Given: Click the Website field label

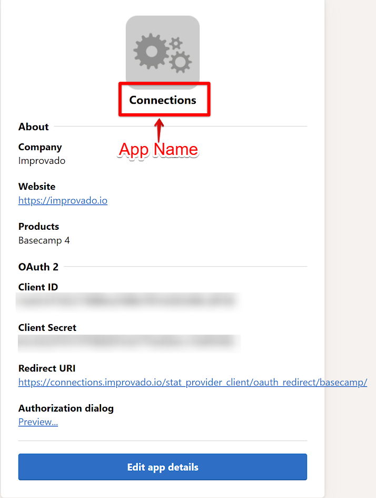Looking at the screenshot, I should pos(37,187).
